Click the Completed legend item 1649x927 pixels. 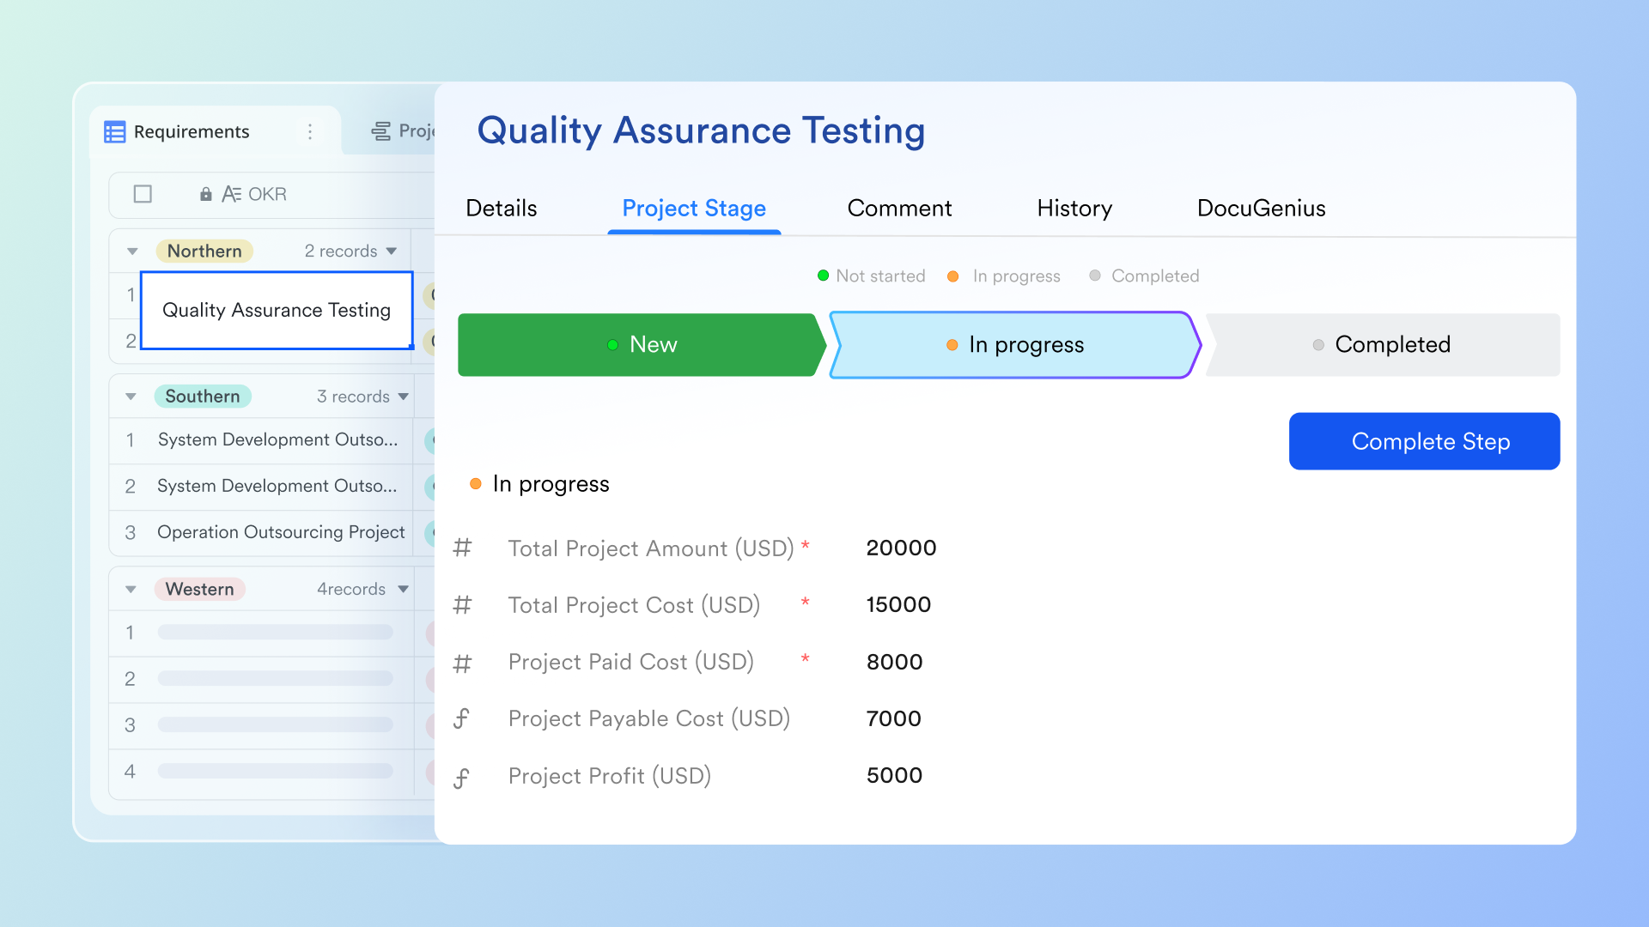(x=1144, y=276)
